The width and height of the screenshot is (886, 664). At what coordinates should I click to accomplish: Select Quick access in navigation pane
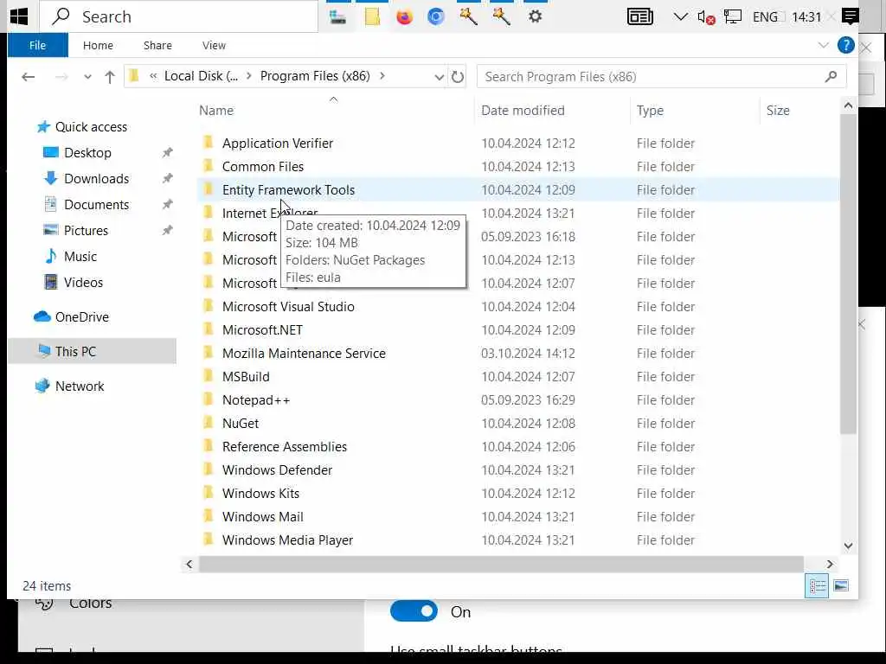[x=90, y=127]
